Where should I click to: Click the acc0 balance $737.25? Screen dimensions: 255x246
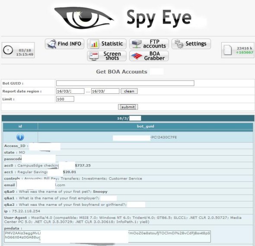click(x=83, y=166)
